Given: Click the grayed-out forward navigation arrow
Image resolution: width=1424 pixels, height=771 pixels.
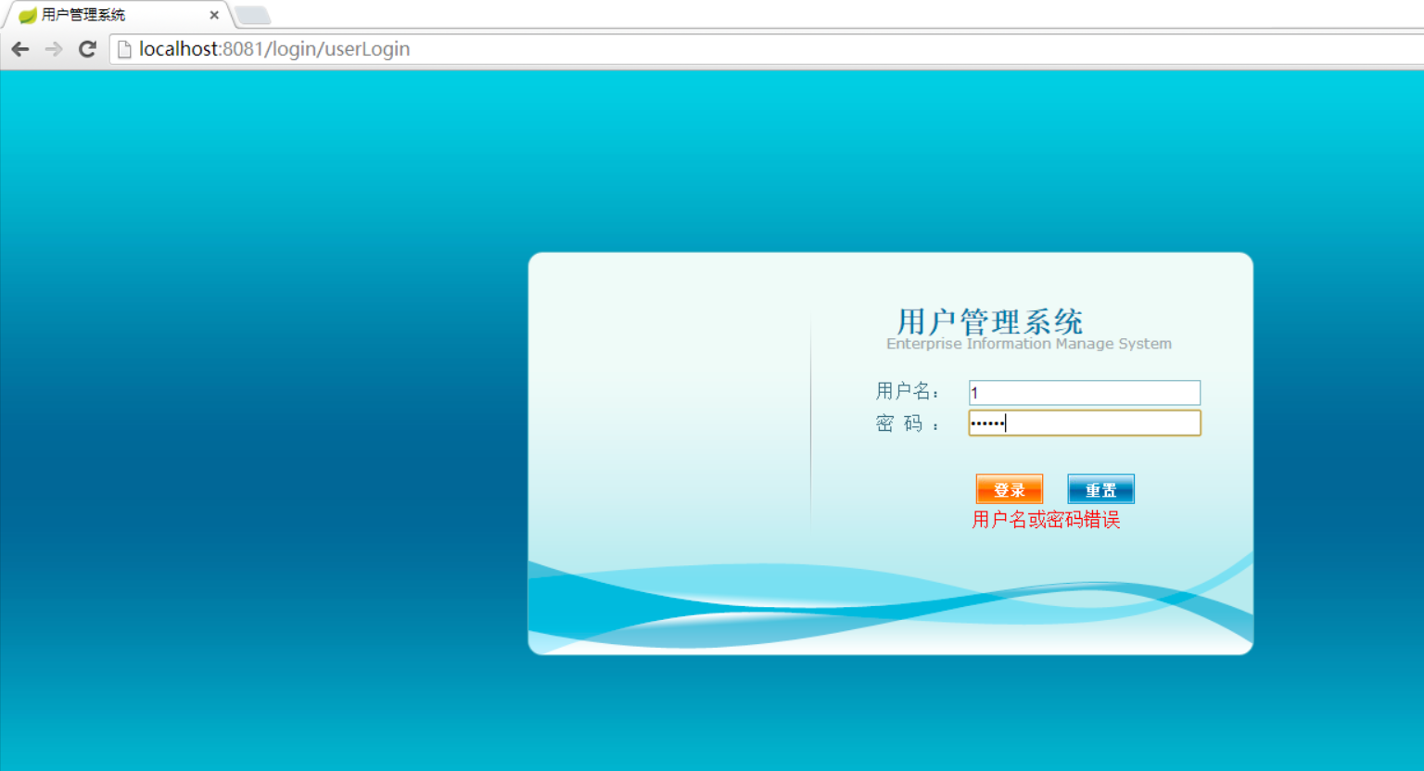Looking at the screenshot, I should tap(53, 49).
